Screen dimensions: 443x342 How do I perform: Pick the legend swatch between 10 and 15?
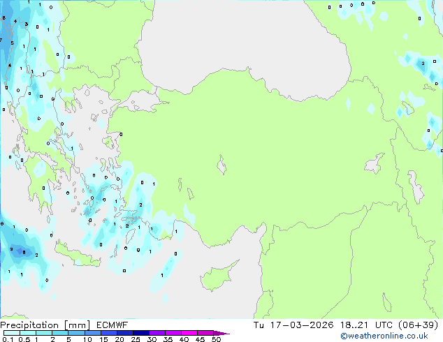[94, 333]
